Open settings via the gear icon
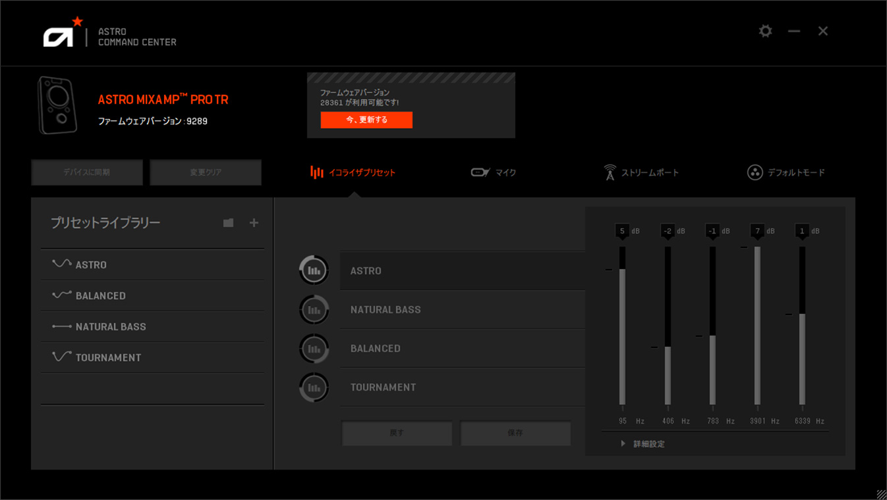The image size is (887, 500). click(x=765, y=31)
